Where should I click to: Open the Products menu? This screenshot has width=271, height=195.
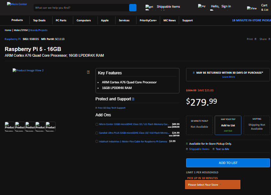point(17,20)
